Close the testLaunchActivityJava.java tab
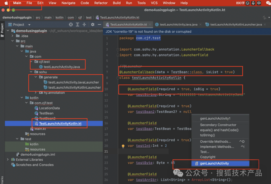 click(x=200, y=25)
